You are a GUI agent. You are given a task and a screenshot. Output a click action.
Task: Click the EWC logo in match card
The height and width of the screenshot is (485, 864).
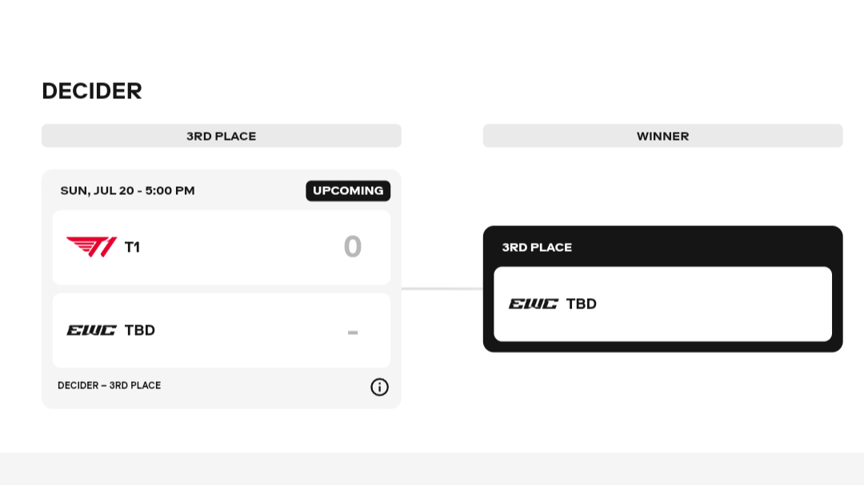(x=91, y=330)
